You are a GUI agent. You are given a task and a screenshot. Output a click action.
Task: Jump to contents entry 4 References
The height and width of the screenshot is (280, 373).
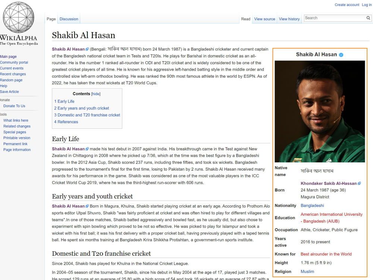[x=66, y=122]
